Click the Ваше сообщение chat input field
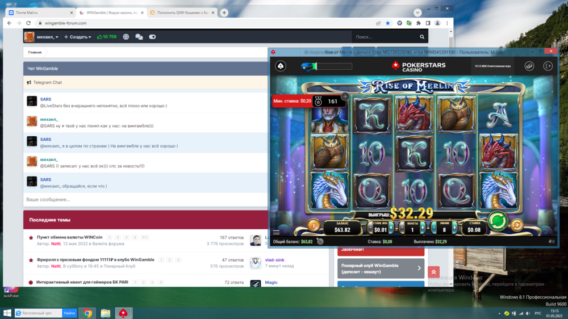 [x=142, y=200]
